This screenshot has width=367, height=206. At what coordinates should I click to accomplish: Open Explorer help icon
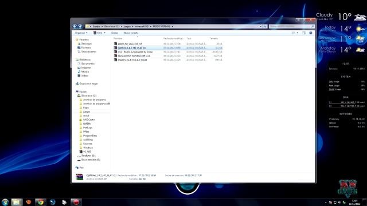[x=311, y=33]
